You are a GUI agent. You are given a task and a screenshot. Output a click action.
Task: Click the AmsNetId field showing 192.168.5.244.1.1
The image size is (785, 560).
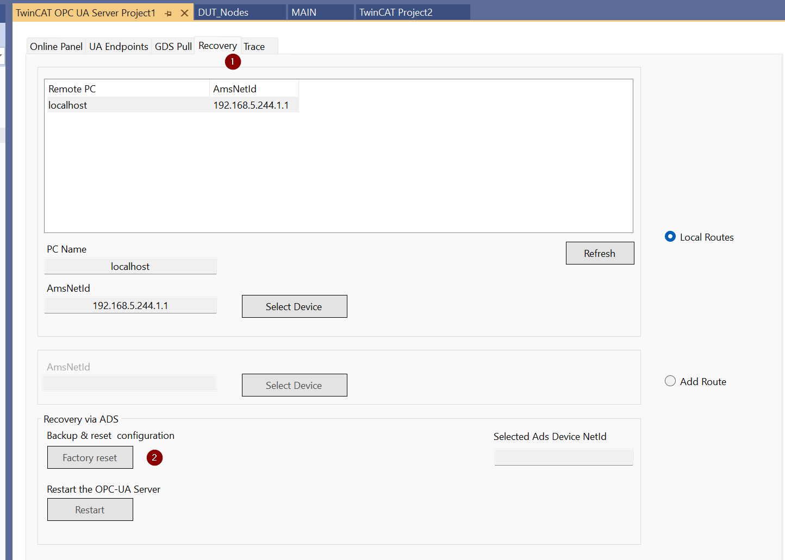tap(130, 305)
